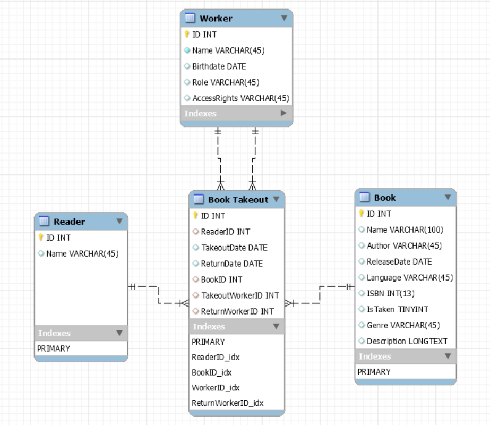Image resolution: width=490 pixels, height=425 pixels.
Task: Click the table icon on the Book Takeout header
Action: click(x=197, y=199)
